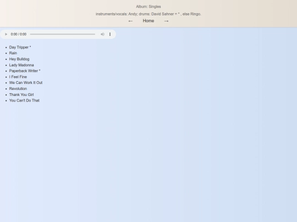
Task: Play the audio track
Action: [6, 34]
